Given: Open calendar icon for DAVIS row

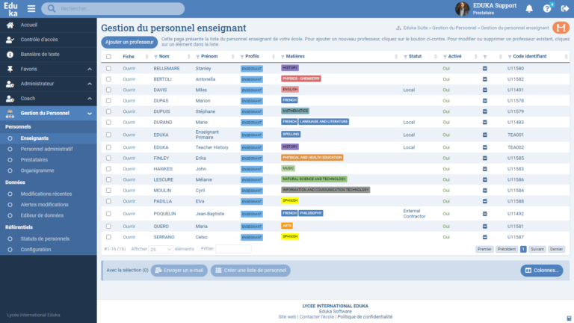Looking at the screenshot, I should pyautogui.click(x=484, y=90).
